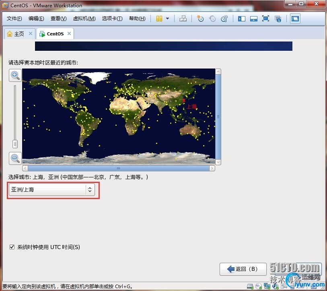Viewport: 327px width, 291px height.
Task: Open the 选项卡(T) menu
Action: point(112,19)
